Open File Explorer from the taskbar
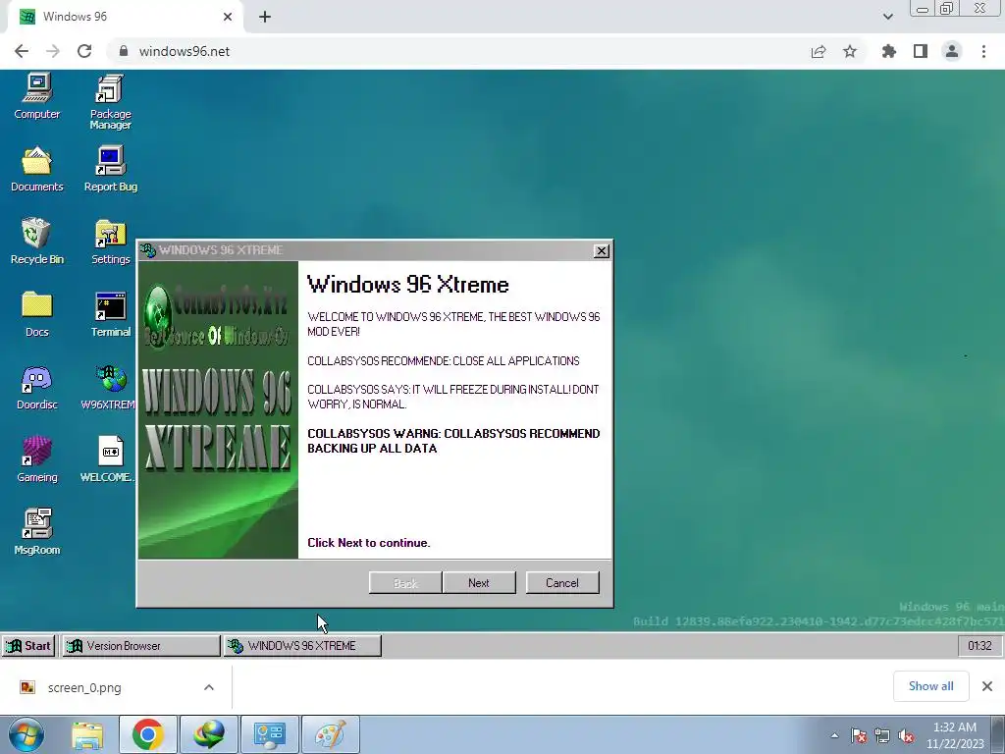 tap(87, 734)
